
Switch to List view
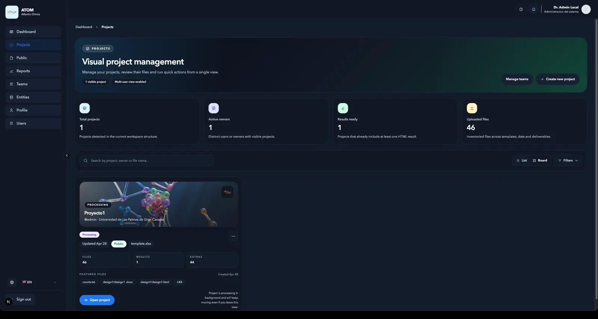click(x=522, y=161)
